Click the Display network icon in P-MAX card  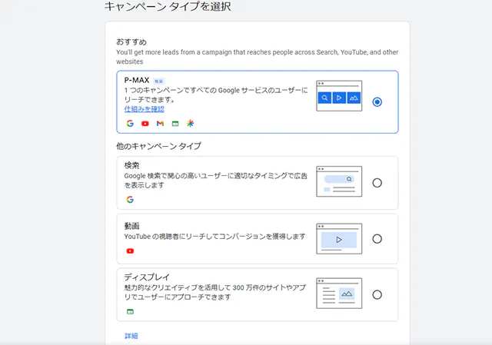pyautogui.click(x=175, y=124)
